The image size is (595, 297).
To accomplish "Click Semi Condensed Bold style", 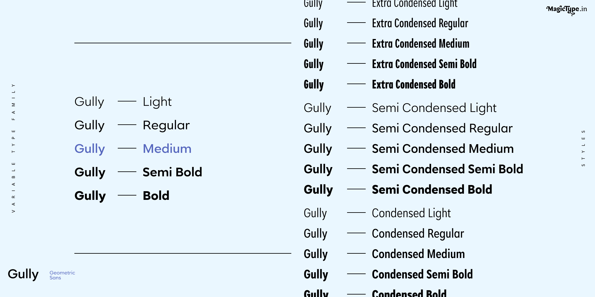I will (x=432, y=190).
